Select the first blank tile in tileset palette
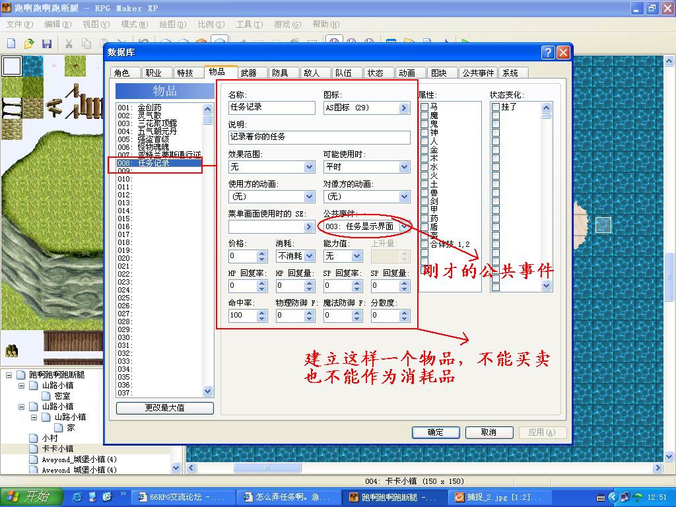Viewport: 676px width, 507px height. (x=12, y=66)
